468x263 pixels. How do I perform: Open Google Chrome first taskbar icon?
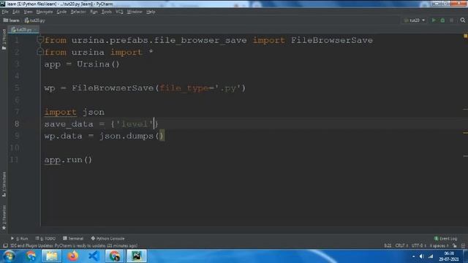coord(31,256)
